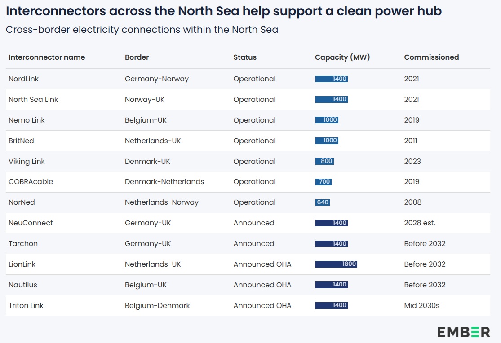The width and height of the screenshot is (501, 343).
Task: Click the BritNed interconnector name
Action: (21, 141)
